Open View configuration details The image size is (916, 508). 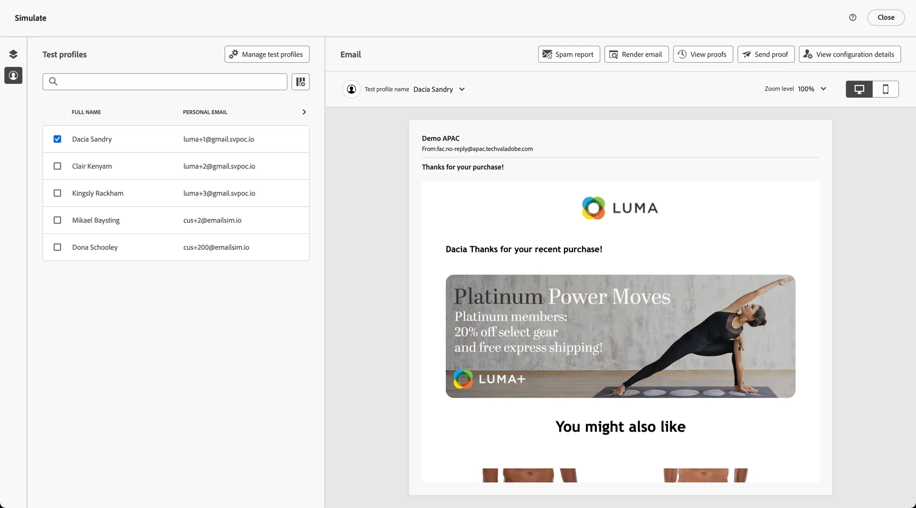[x=849, y=54]
